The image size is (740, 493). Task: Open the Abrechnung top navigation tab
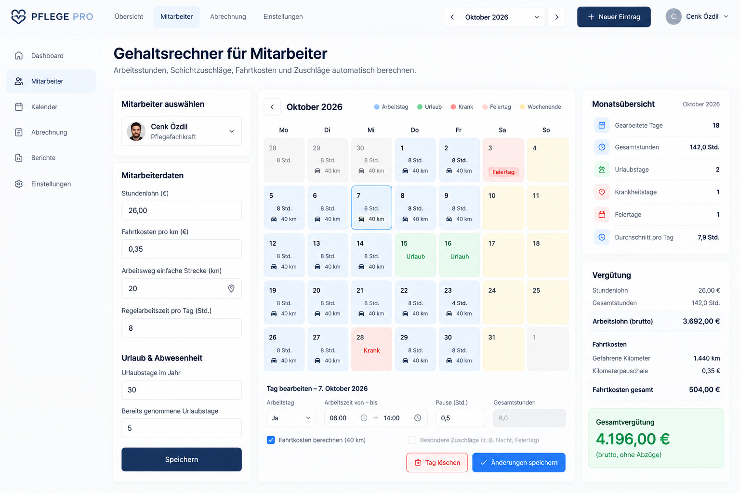pos(228,17)
